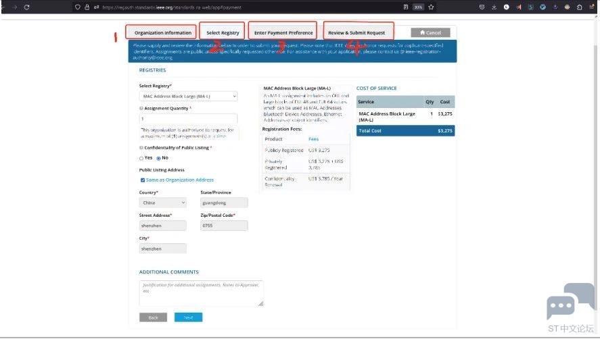Click the tan cookie-shaped extension icon
This screenshot has height=339, width=600.
coord(567,7)
